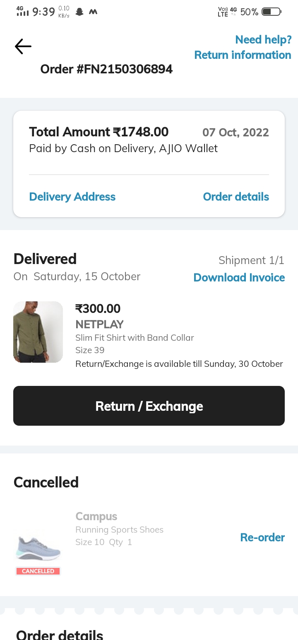Tap the signal strength icon
The image size is (298, 640).
pyautogui.click(x=23, y=12)
